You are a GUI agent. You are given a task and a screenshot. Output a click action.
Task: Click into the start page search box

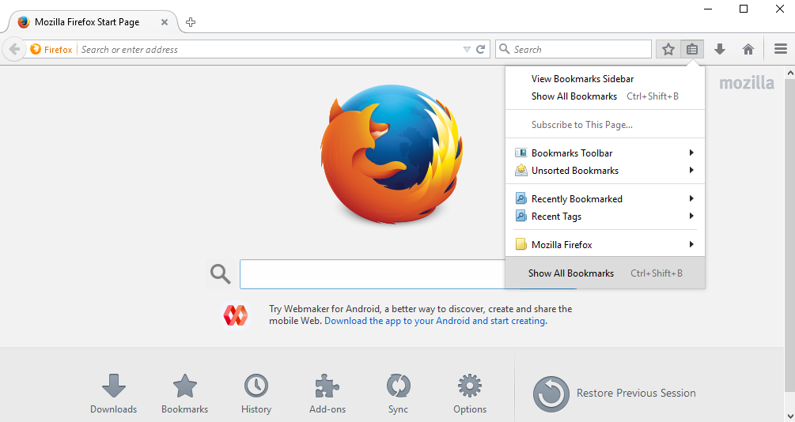373,274
